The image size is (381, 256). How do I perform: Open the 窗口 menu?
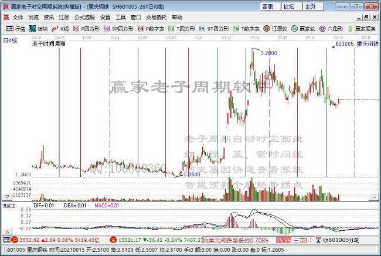point(136,18)
